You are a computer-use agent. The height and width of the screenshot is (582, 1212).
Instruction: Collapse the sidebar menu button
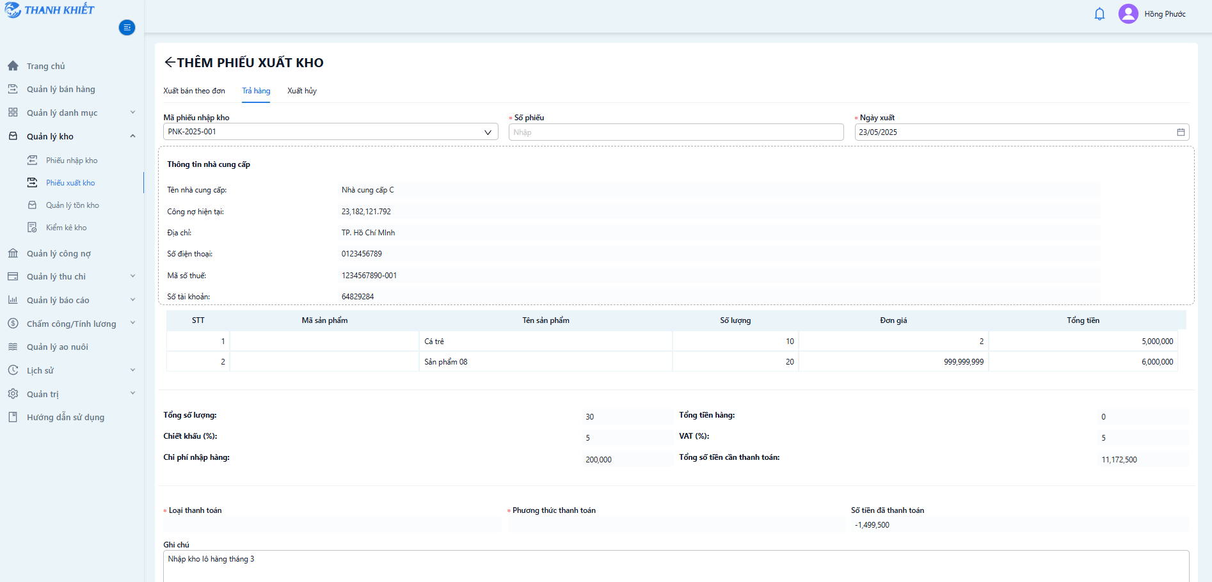[x=127, y=28]
